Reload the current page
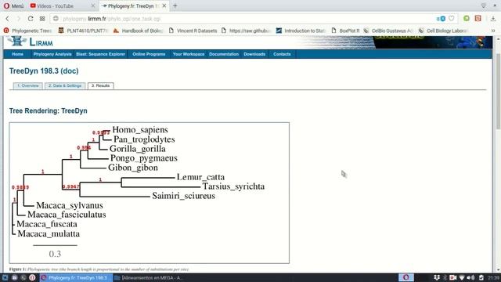The image size is (501, 282). tap(31, 19)
